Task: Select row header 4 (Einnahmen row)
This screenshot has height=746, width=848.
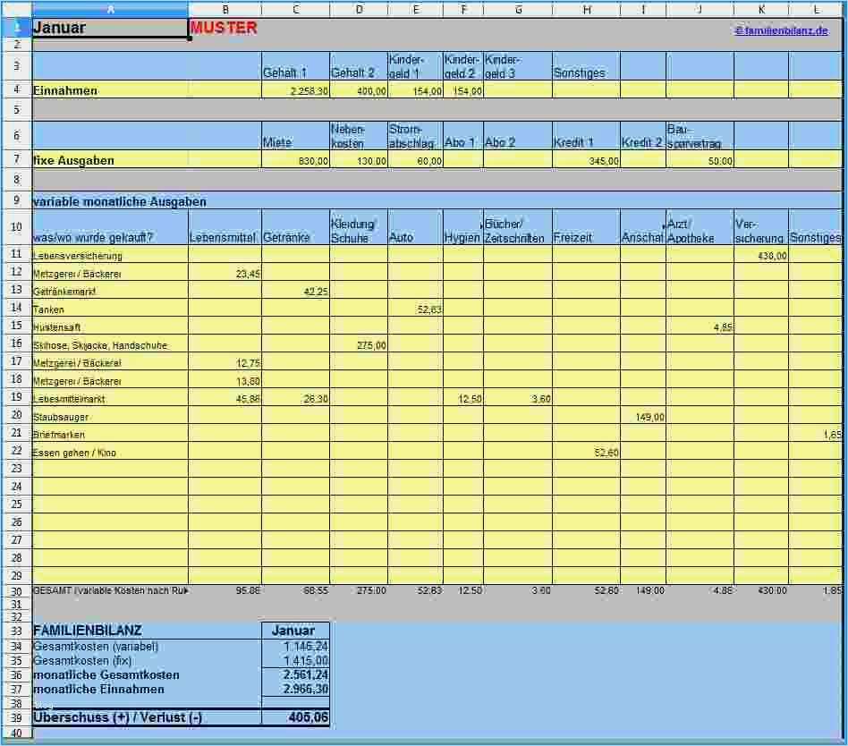Action: pos(16,90)
